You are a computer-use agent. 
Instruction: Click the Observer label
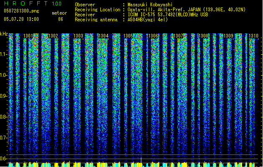[x=85, y=5]
